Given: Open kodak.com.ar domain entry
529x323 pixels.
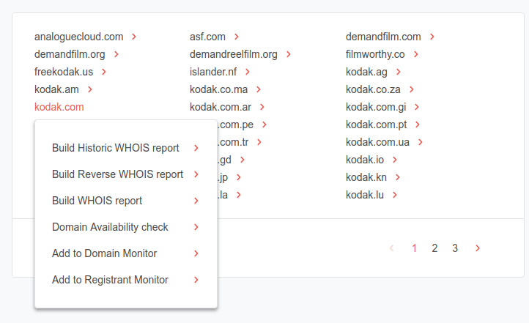Looking at the screenshot, I should click(x=221, y=107).
